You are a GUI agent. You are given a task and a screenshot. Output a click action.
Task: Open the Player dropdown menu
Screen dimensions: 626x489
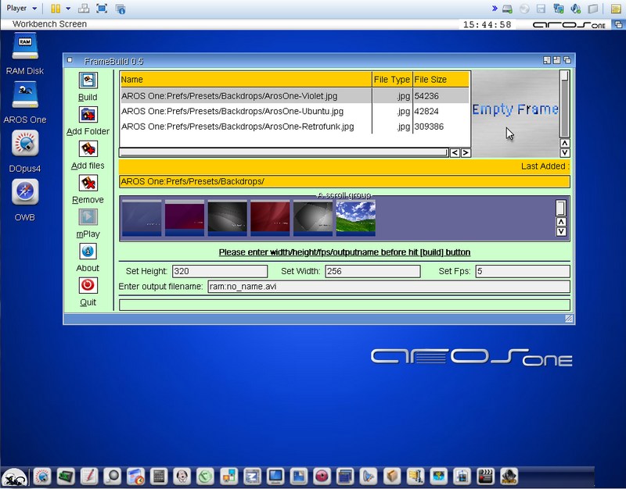[x=22, y=9]
